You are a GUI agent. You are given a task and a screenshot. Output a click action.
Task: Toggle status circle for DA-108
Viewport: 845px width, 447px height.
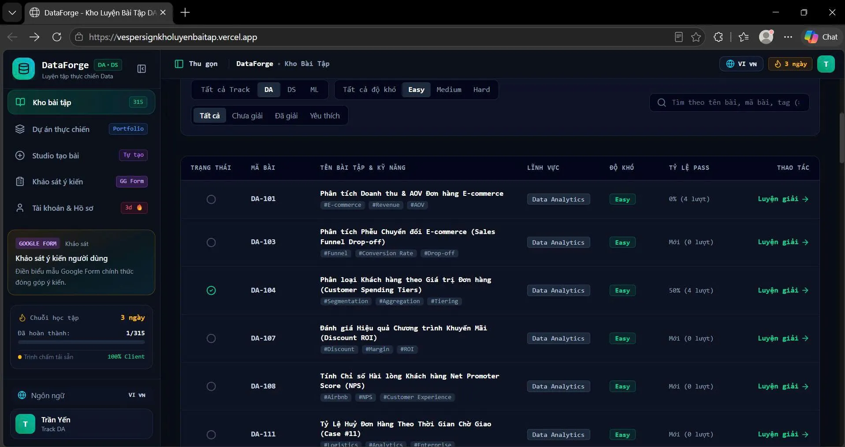click(x=211, y=386)
